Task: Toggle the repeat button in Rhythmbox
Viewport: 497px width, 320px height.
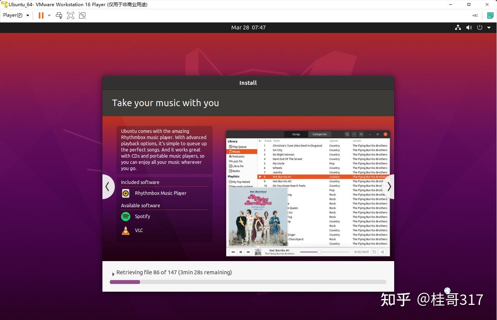Action: click(x=374, y=252)
